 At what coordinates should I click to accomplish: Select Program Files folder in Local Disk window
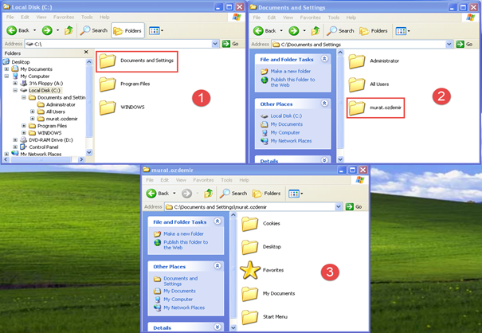(x=125, y=84)
